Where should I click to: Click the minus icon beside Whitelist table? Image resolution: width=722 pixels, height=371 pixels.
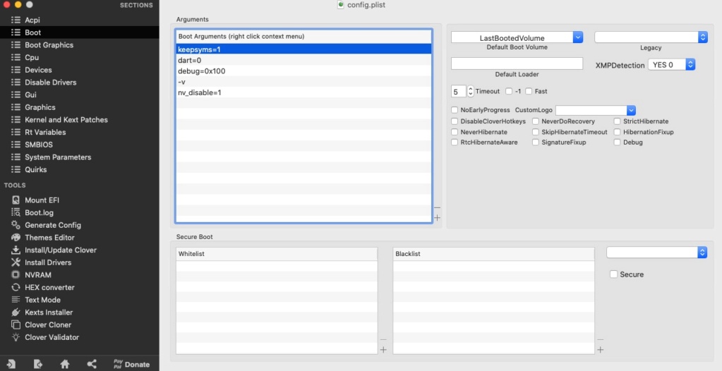point(383,340)
